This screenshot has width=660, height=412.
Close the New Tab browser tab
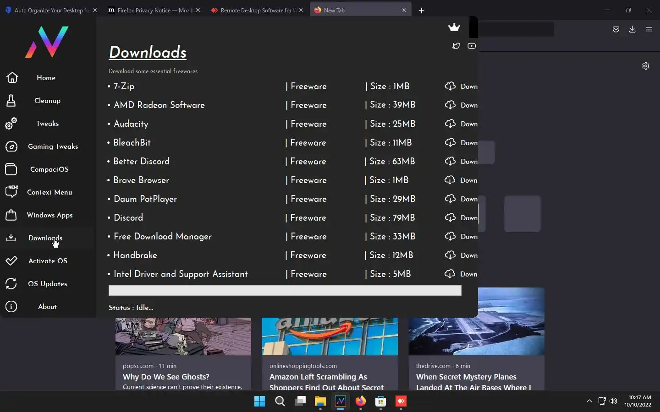[404, 10]
